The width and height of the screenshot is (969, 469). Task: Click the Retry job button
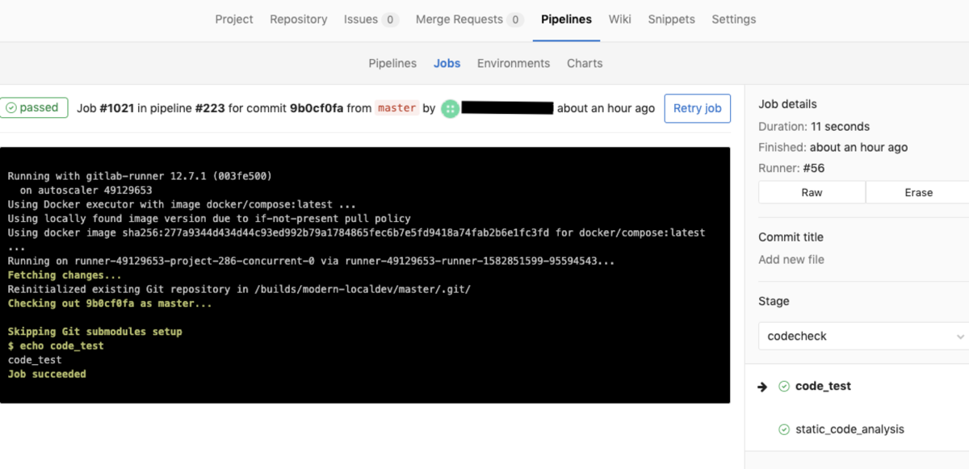click(x=698, y=108)
